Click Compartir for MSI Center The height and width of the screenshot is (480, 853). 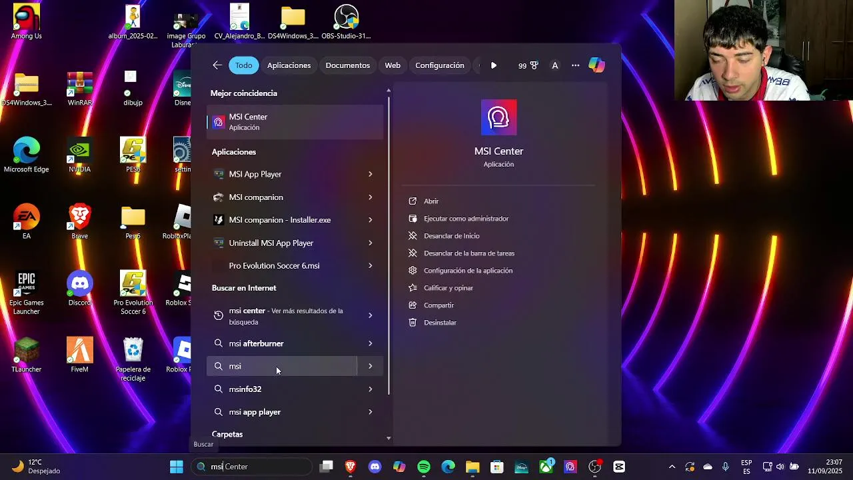438,305
